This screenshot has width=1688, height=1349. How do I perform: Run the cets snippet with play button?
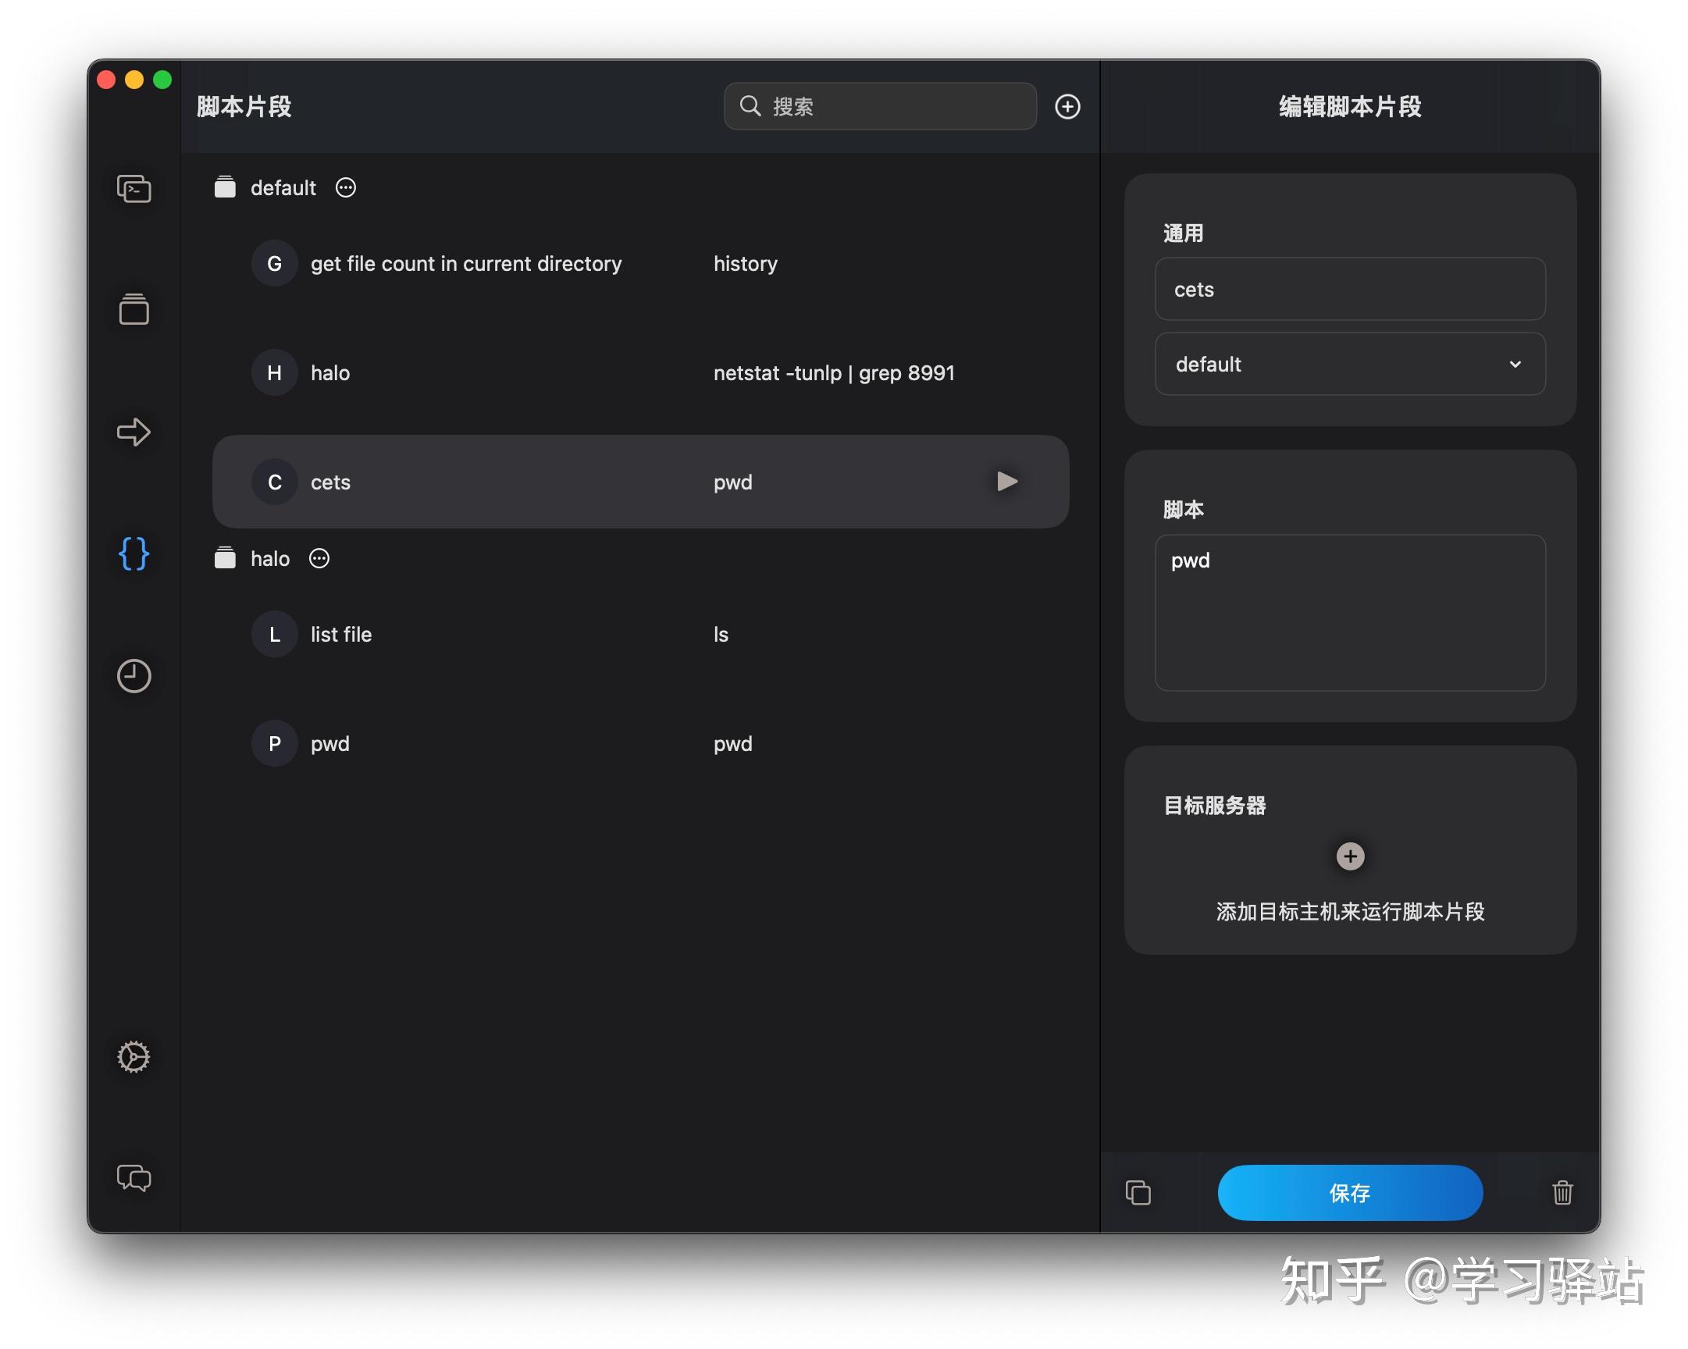(x=1007, y=482)
